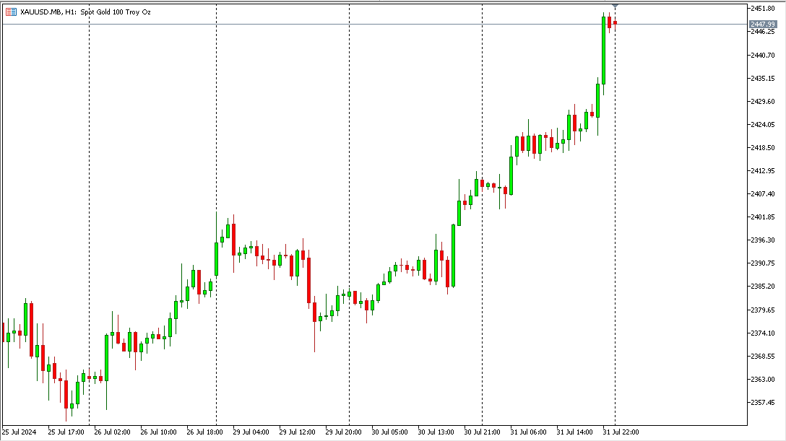Click the 2374.10 price axis label
This screenshot has width=786, height=441.
(x=762, y=333)
